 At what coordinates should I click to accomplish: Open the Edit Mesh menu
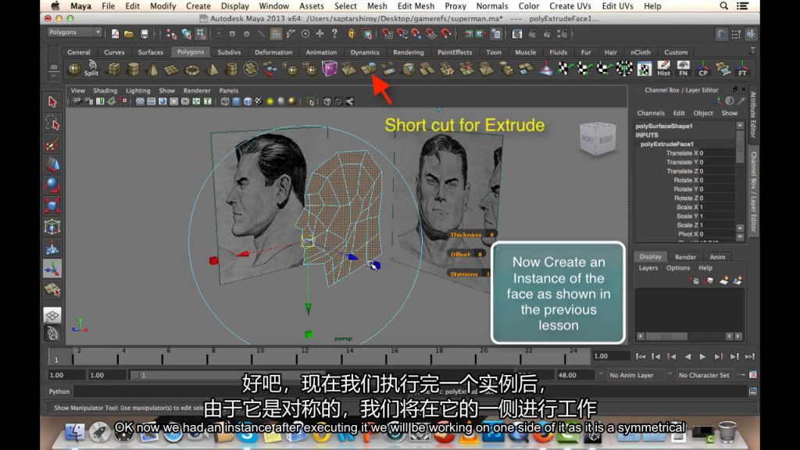pos(416,6)
